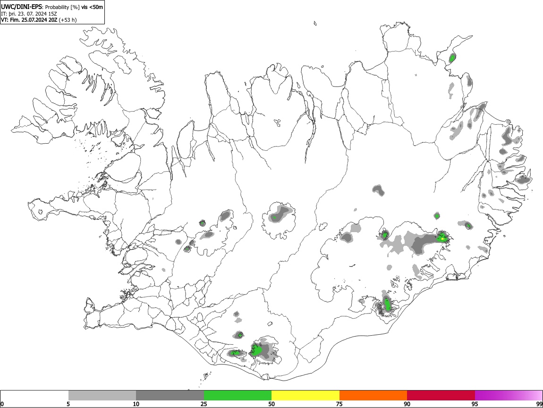Click the '(+53 h)' forecast offset text

[68, 20]
